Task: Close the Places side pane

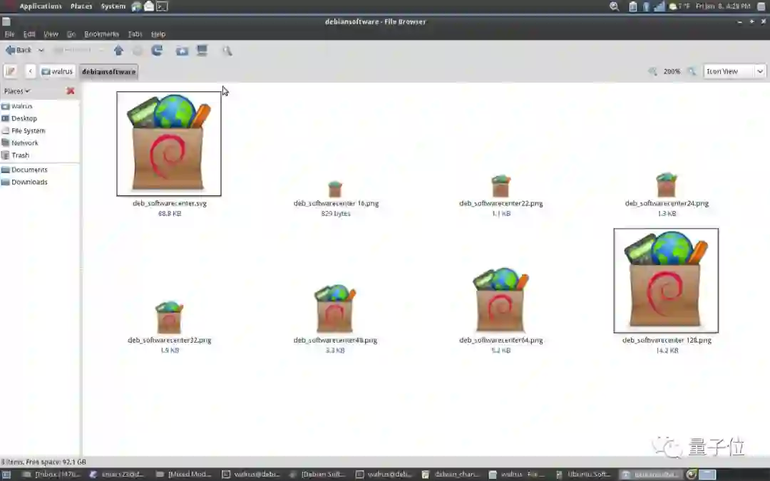Action: point(70,90)
